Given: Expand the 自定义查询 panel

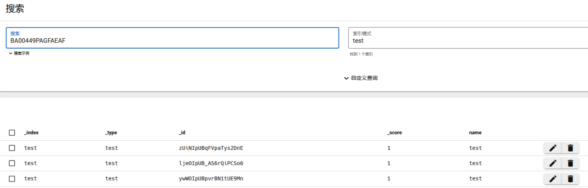Looking at the screenshot, I should tap(360, 78).
